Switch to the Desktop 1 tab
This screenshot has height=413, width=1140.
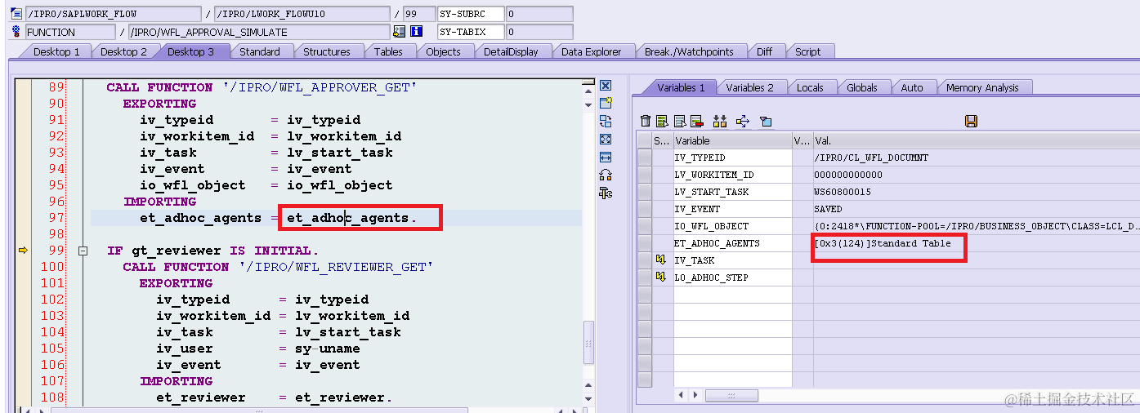[56, 51]
